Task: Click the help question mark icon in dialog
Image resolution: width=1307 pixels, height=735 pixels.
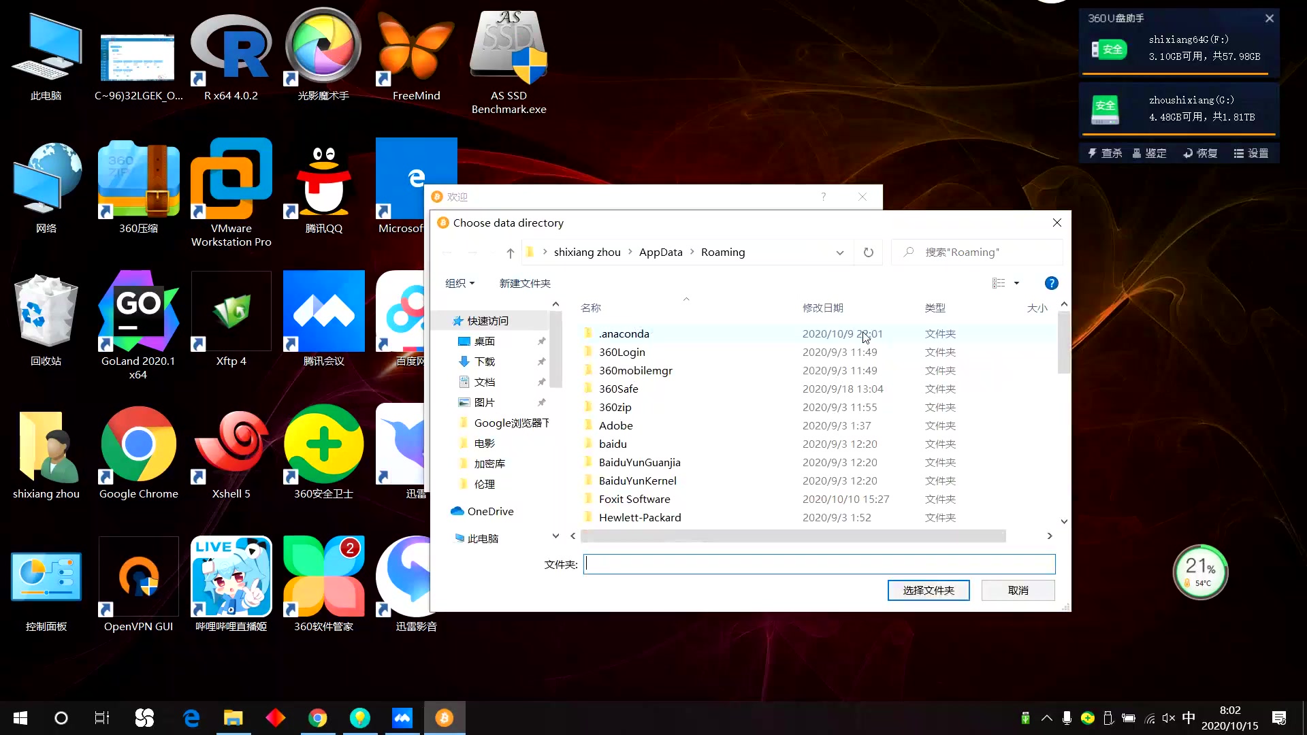Action: pyautogui.click(x=1051, y=283)
